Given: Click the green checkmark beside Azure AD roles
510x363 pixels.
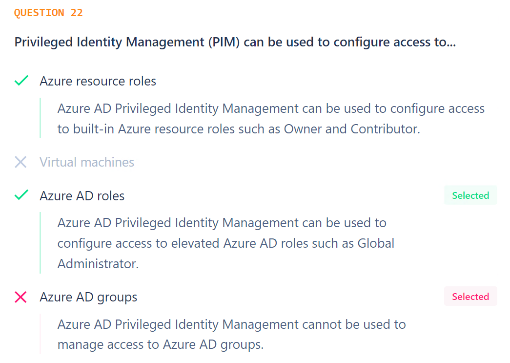Looking at the screenshot, I should coord(21,195).
